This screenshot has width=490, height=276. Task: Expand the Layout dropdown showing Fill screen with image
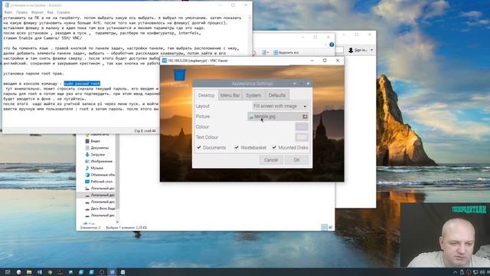coord(280,106)
